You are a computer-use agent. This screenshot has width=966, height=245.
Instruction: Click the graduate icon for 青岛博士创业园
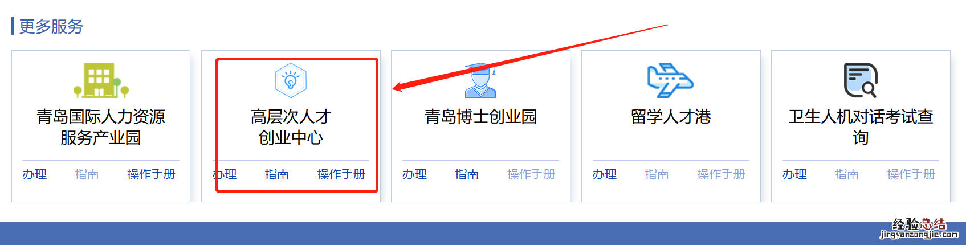480,80
